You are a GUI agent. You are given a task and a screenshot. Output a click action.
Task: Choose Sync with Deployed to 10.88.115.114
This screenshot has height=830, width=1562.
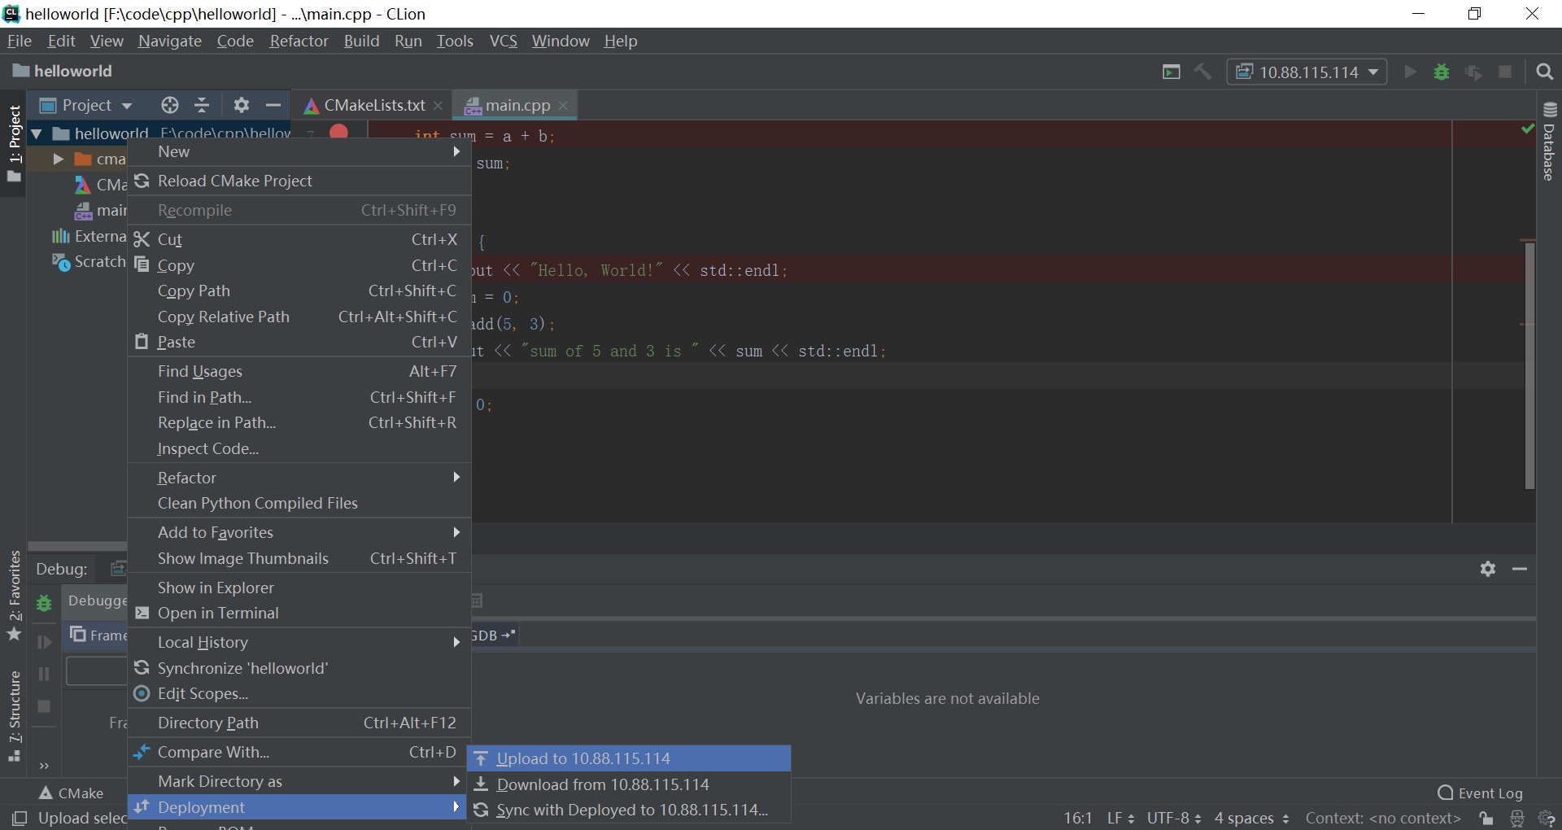pos(629,810)
